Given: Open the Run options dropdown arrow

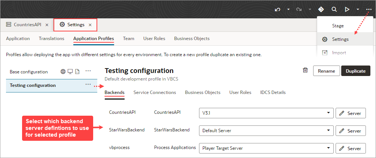Looking at the screenshot, I should pos(358,10).
